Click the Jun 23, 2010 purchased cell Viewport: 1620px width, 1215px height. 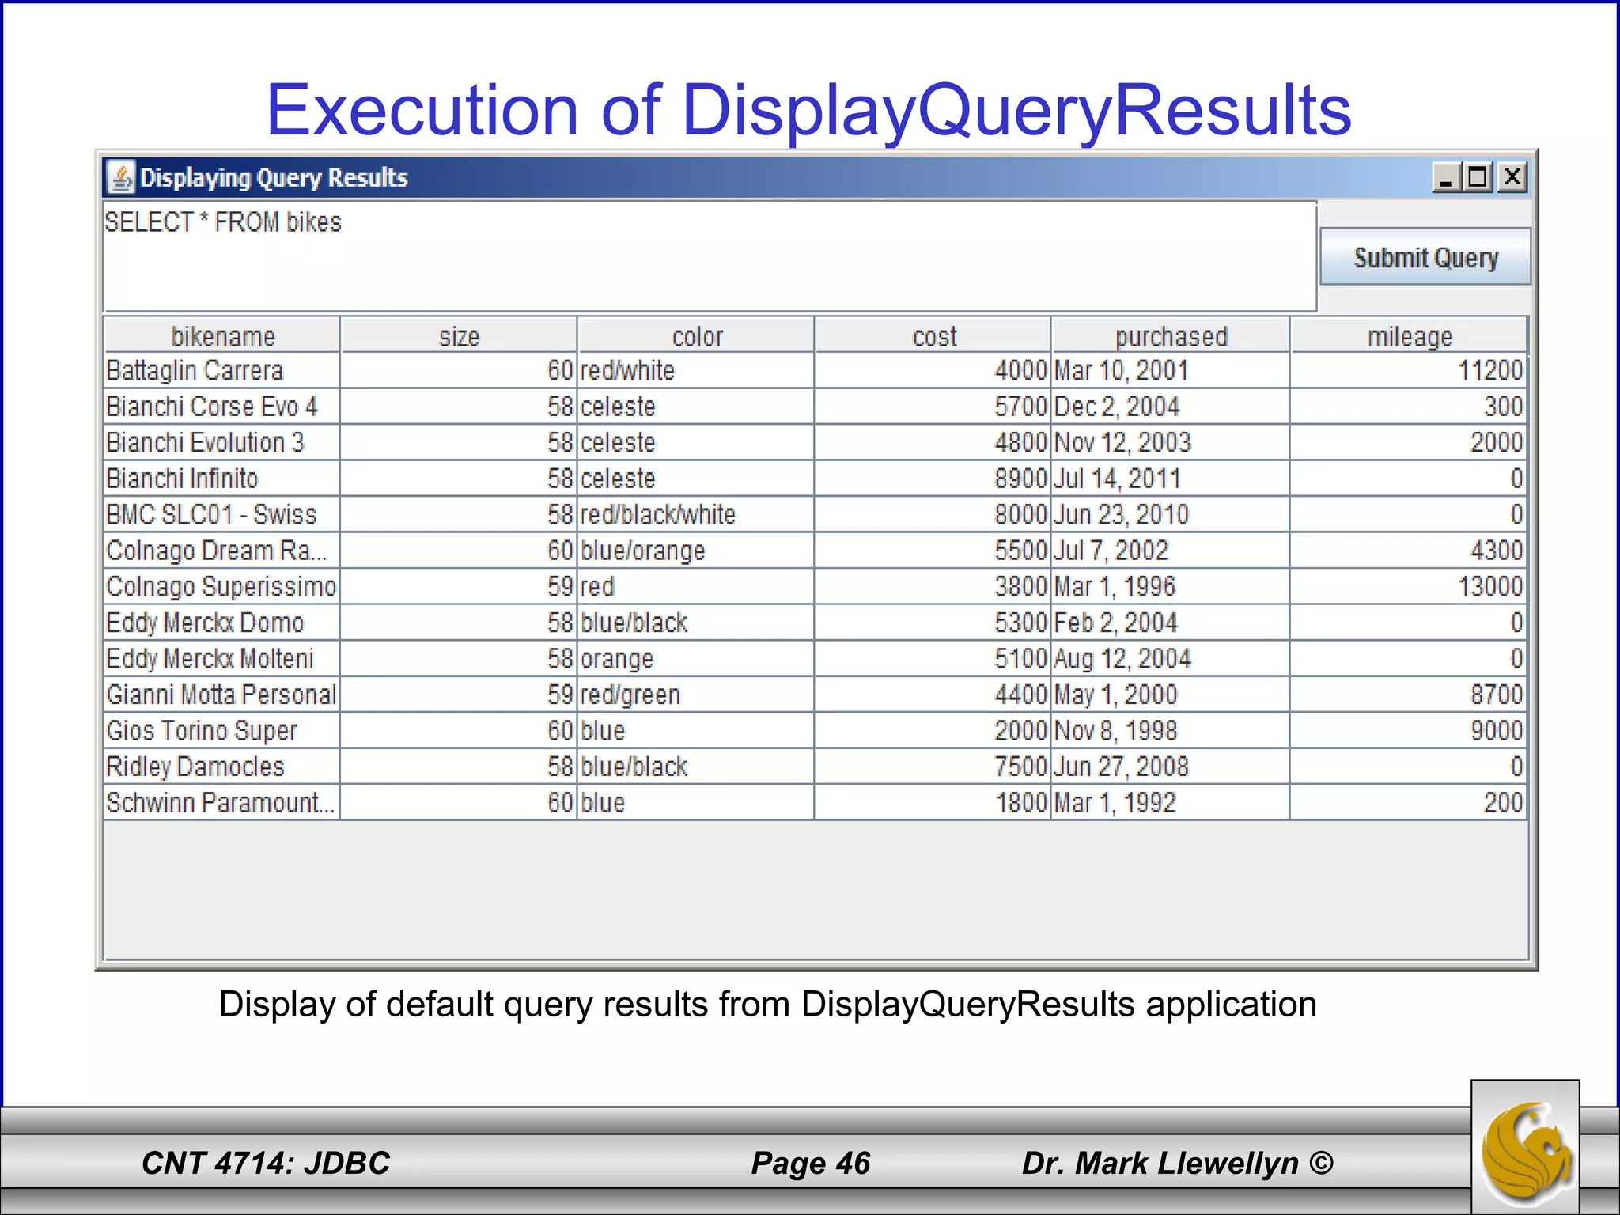tap(1171, 514)
